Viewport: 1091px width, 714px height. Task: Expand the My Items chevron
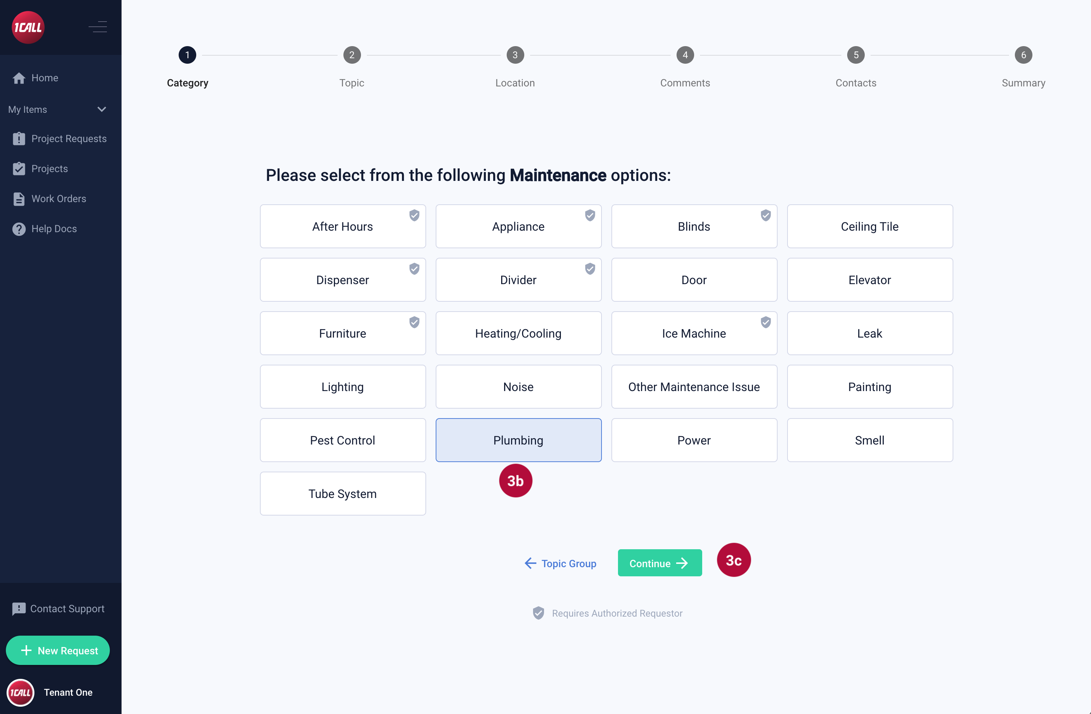tap(102, 109)
